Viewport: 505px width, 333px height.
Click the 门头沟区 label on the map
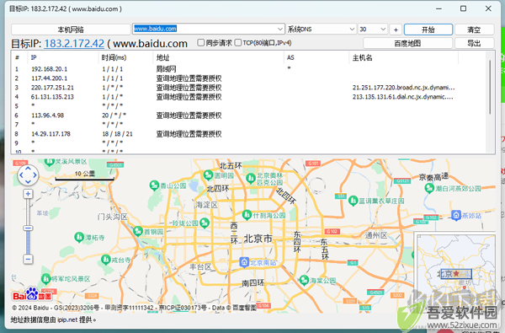113,217
